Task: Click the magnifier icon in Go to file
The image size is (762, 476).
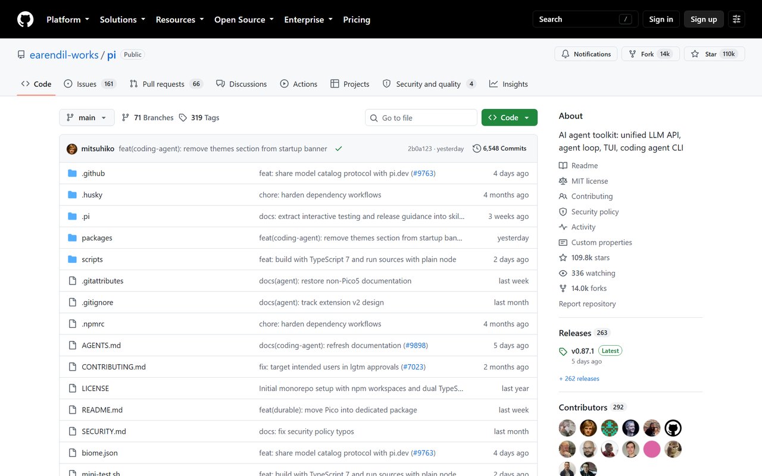Action: (x=374, y=118)
